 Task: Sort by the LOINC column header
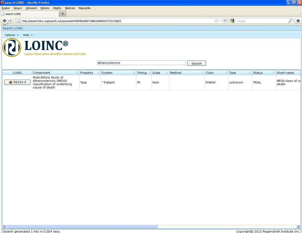(x=17, y=73)
